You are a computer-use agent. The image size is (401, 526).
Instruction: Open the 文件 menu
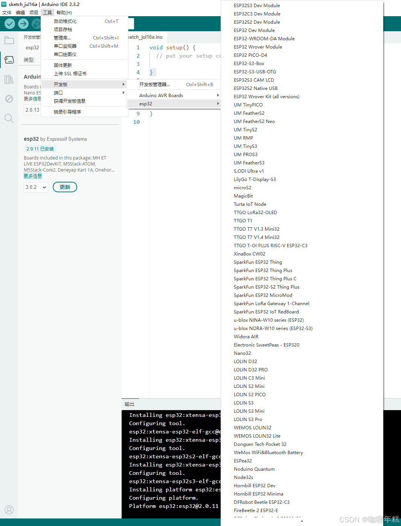(7, 13)
